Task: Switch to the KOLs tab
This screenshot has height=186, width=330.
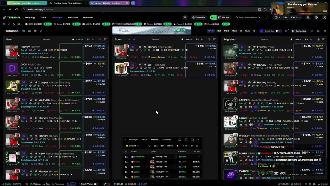Action: (144, 139)
